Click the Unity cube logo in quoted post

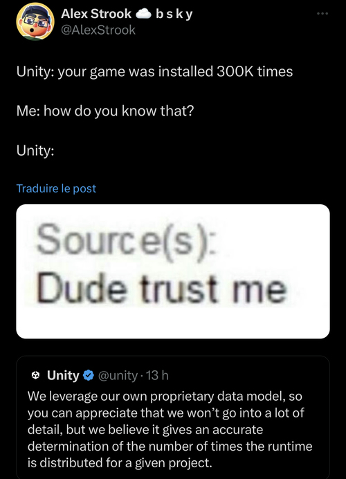point(36,375)
